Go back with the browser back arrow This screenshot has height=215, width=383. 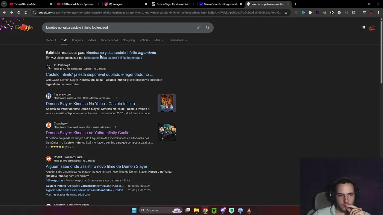(x=4, y=13)
